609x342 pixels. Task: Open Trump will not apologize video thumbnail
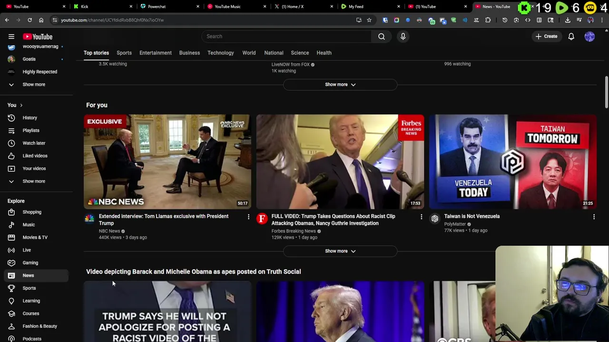pos(167,312)
